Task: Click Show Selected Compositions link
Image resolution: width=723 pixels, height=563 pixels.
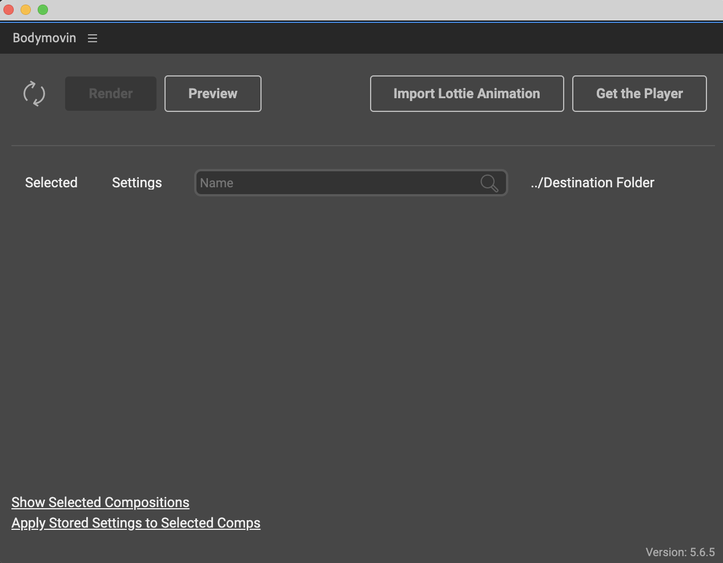Action: tap(101, 502)
